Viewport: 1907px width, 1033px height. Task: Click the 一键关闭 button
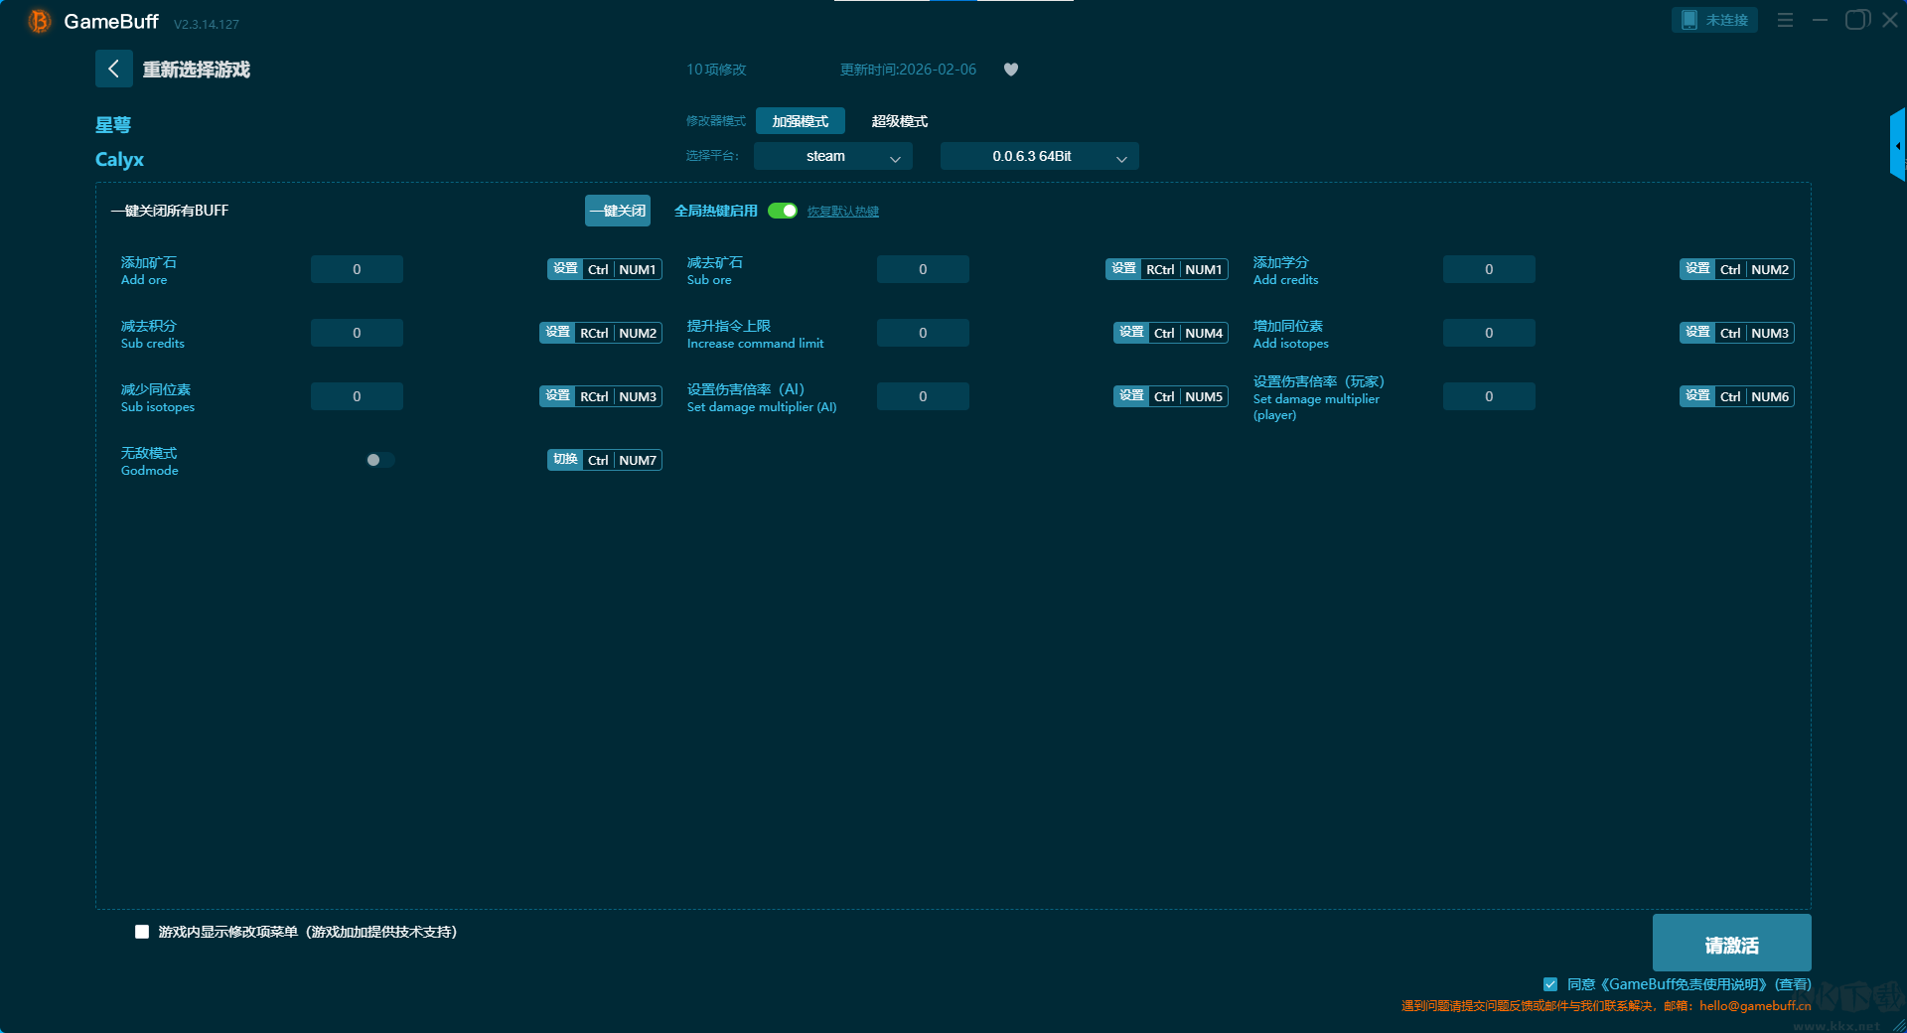[x=617, y=211]
